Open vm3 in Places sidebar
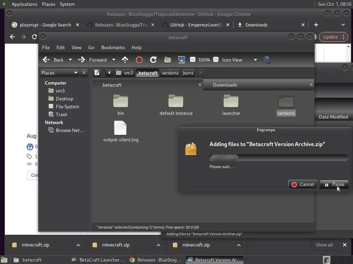The height and width of the screenshot is (264, 353). point(60,91)
